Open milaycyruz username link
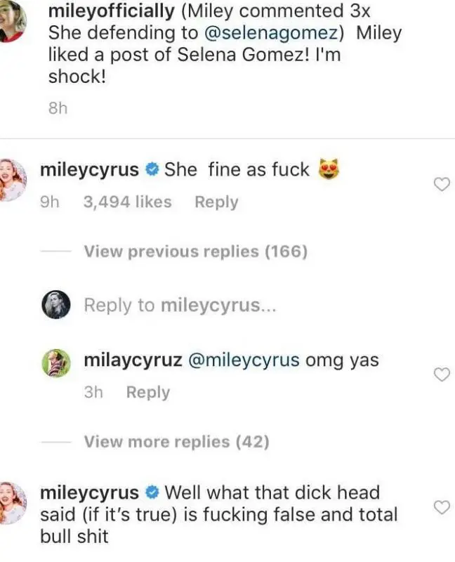Image resolution: width=455 pixels, height=562 pixels. pos(132,360)
